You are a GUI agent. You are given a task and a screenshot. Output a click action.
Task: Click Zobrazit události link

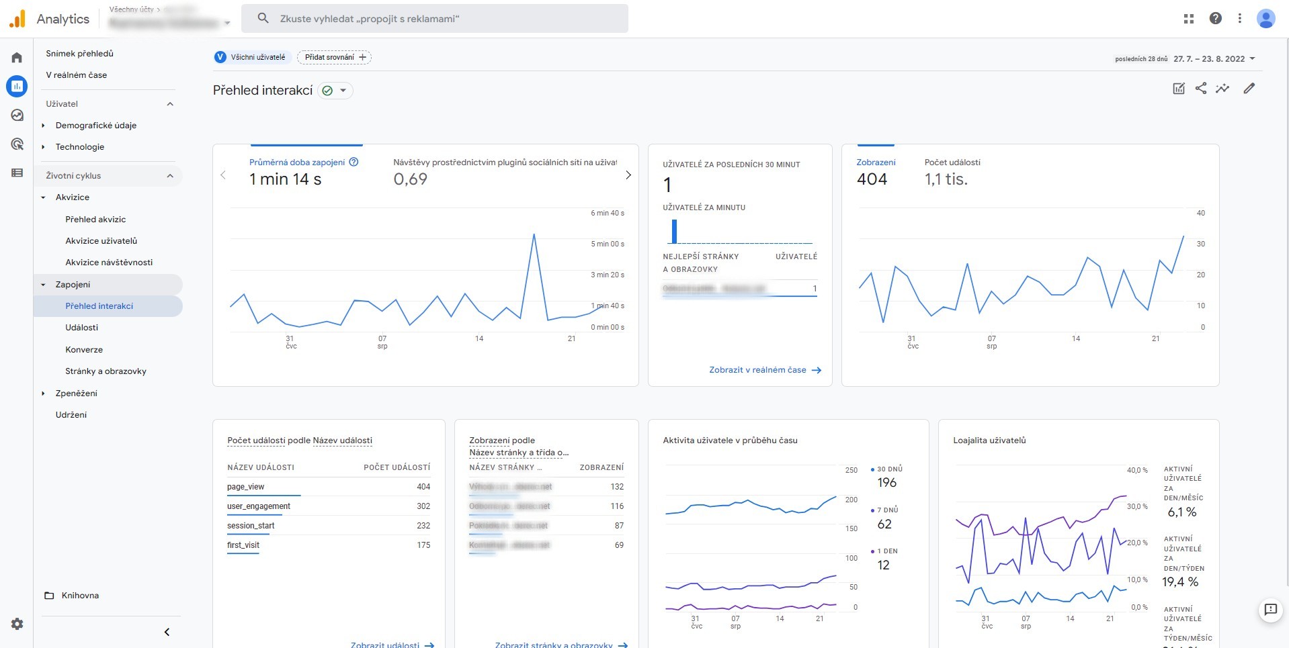tap(392, 645)
